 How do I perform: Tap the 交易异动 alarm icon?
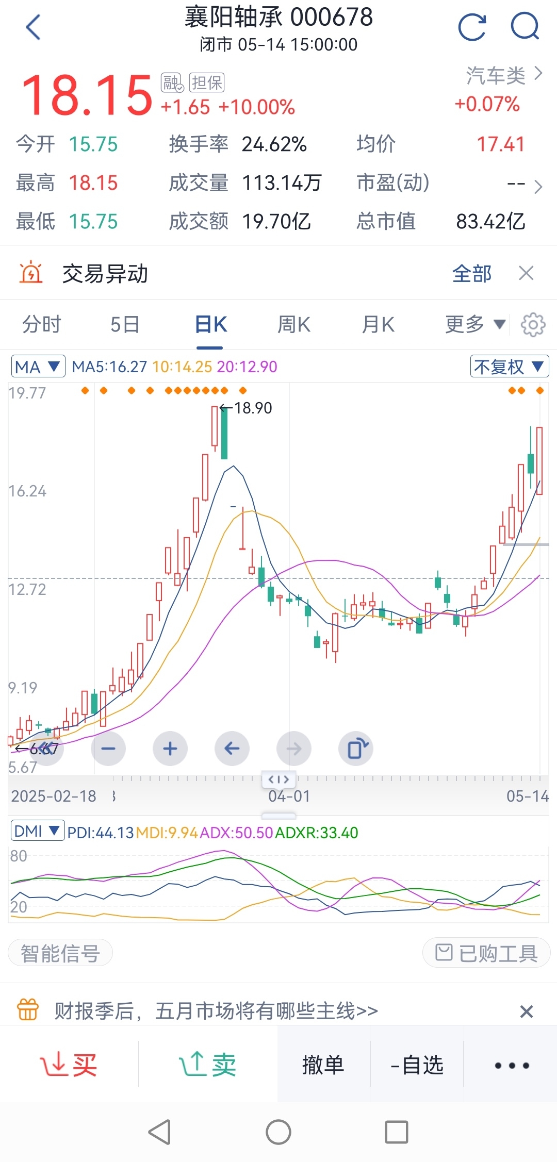click(x=31, y=272)
